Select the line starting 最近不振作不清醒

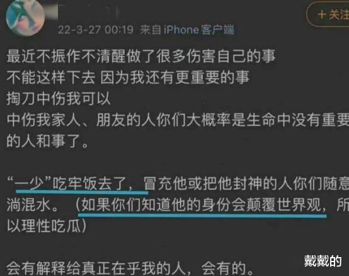(x=141, y=56)
